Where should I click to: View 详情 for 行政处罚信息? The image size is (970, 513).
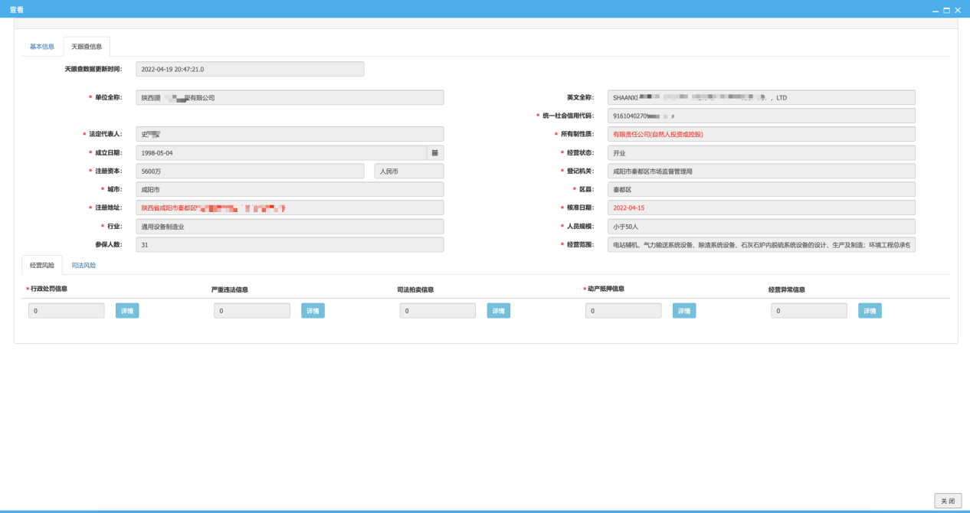pyautogui.click(x=127, y=311)
